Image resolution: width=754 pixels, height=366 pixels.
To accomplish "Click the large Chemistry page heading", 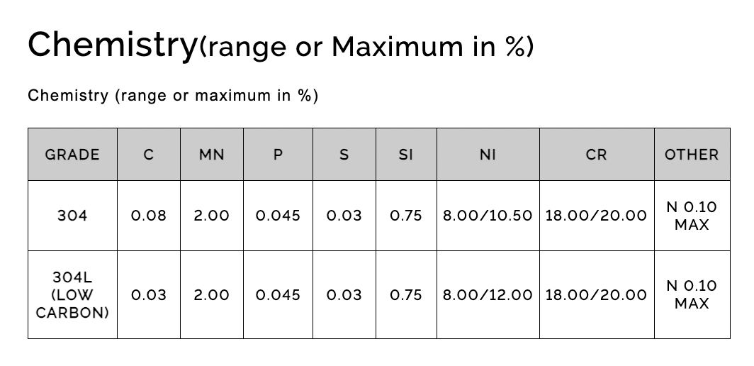I will click(x=280, y=45).
